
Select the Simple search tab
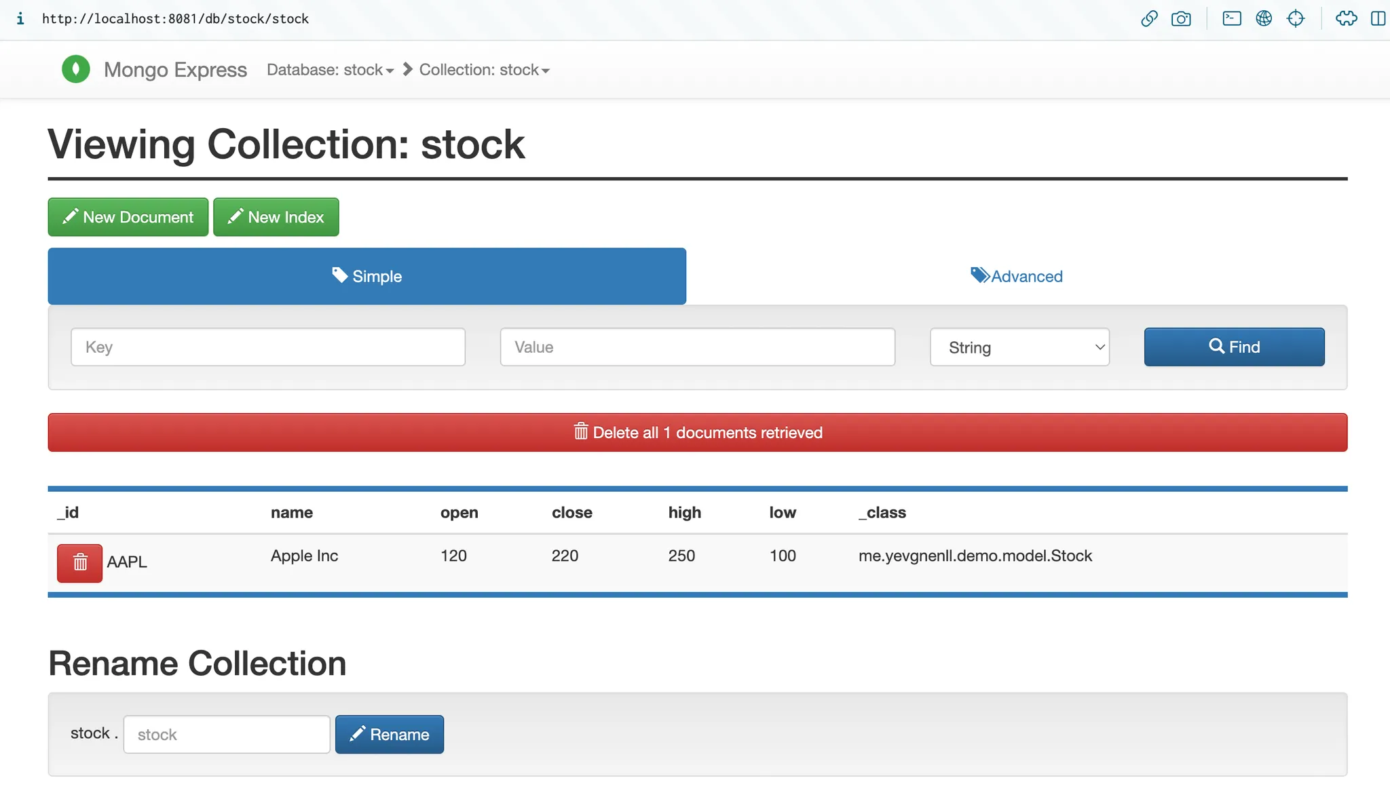tap(367, 276)
